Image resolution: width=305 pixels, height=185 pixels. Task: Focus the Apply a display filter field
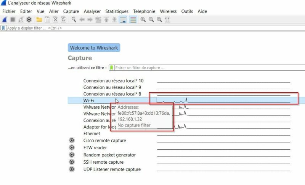[x=156, y=28]
